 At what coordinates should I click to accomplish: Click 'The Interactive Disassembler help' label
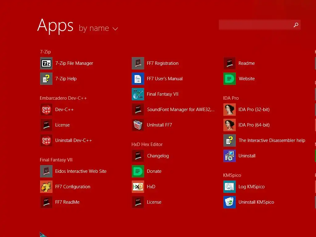272,140
